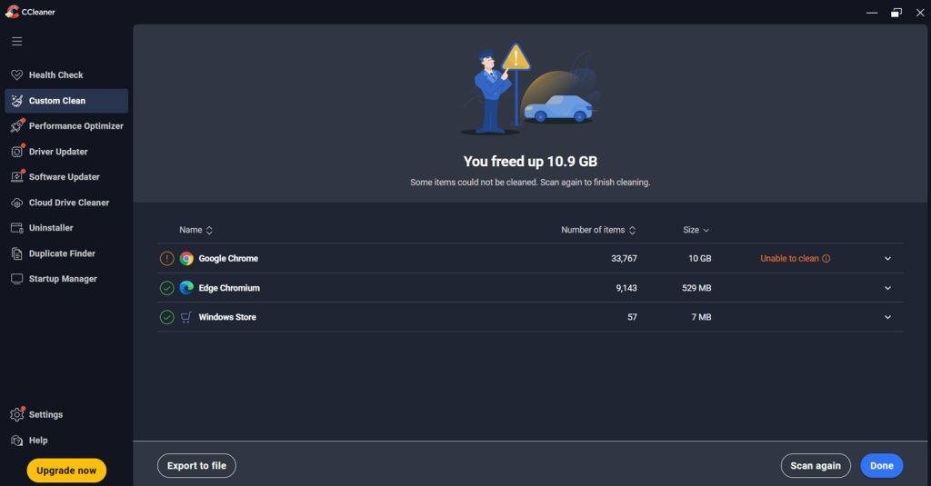Toggle the hamburger sidebar menu icon
The height and width of the screenshot is (486, 931).
pos(16,41)
